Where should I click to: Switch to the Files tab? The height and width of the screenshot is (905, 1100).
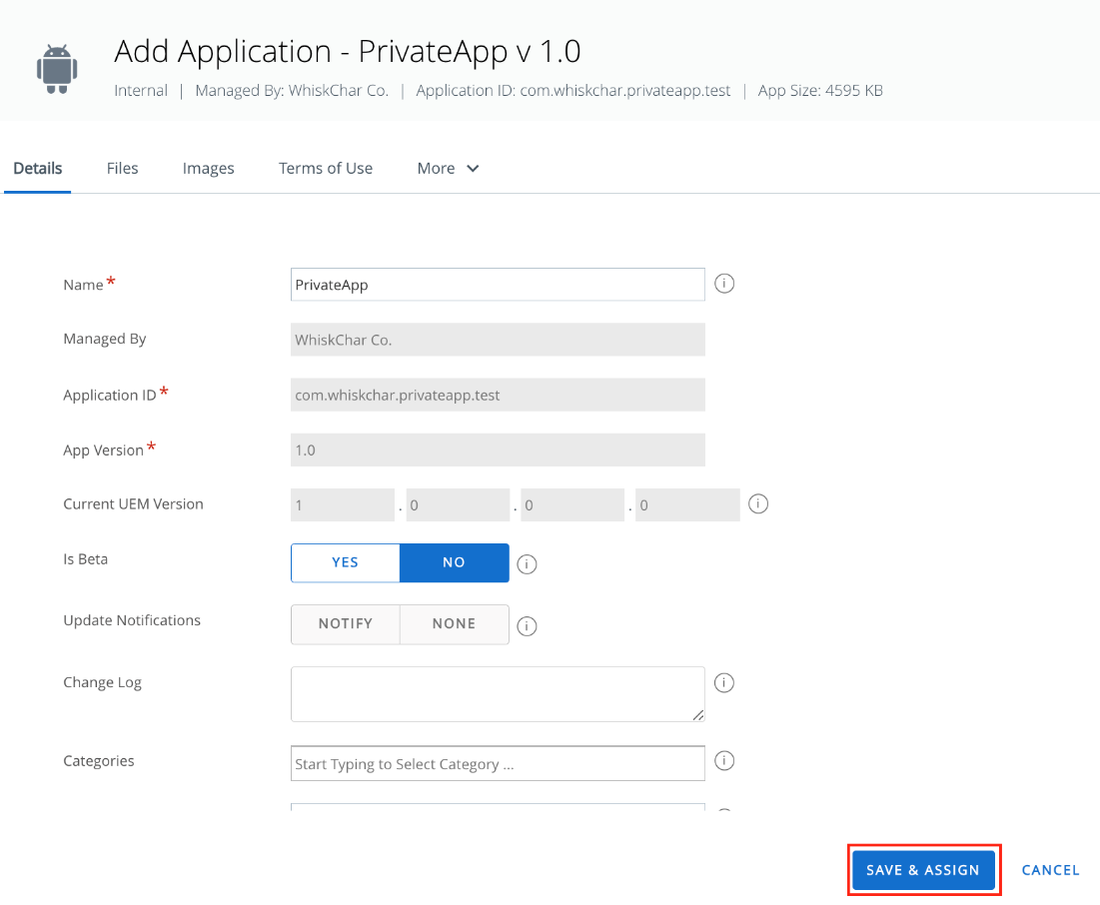(x=122, y=169)
